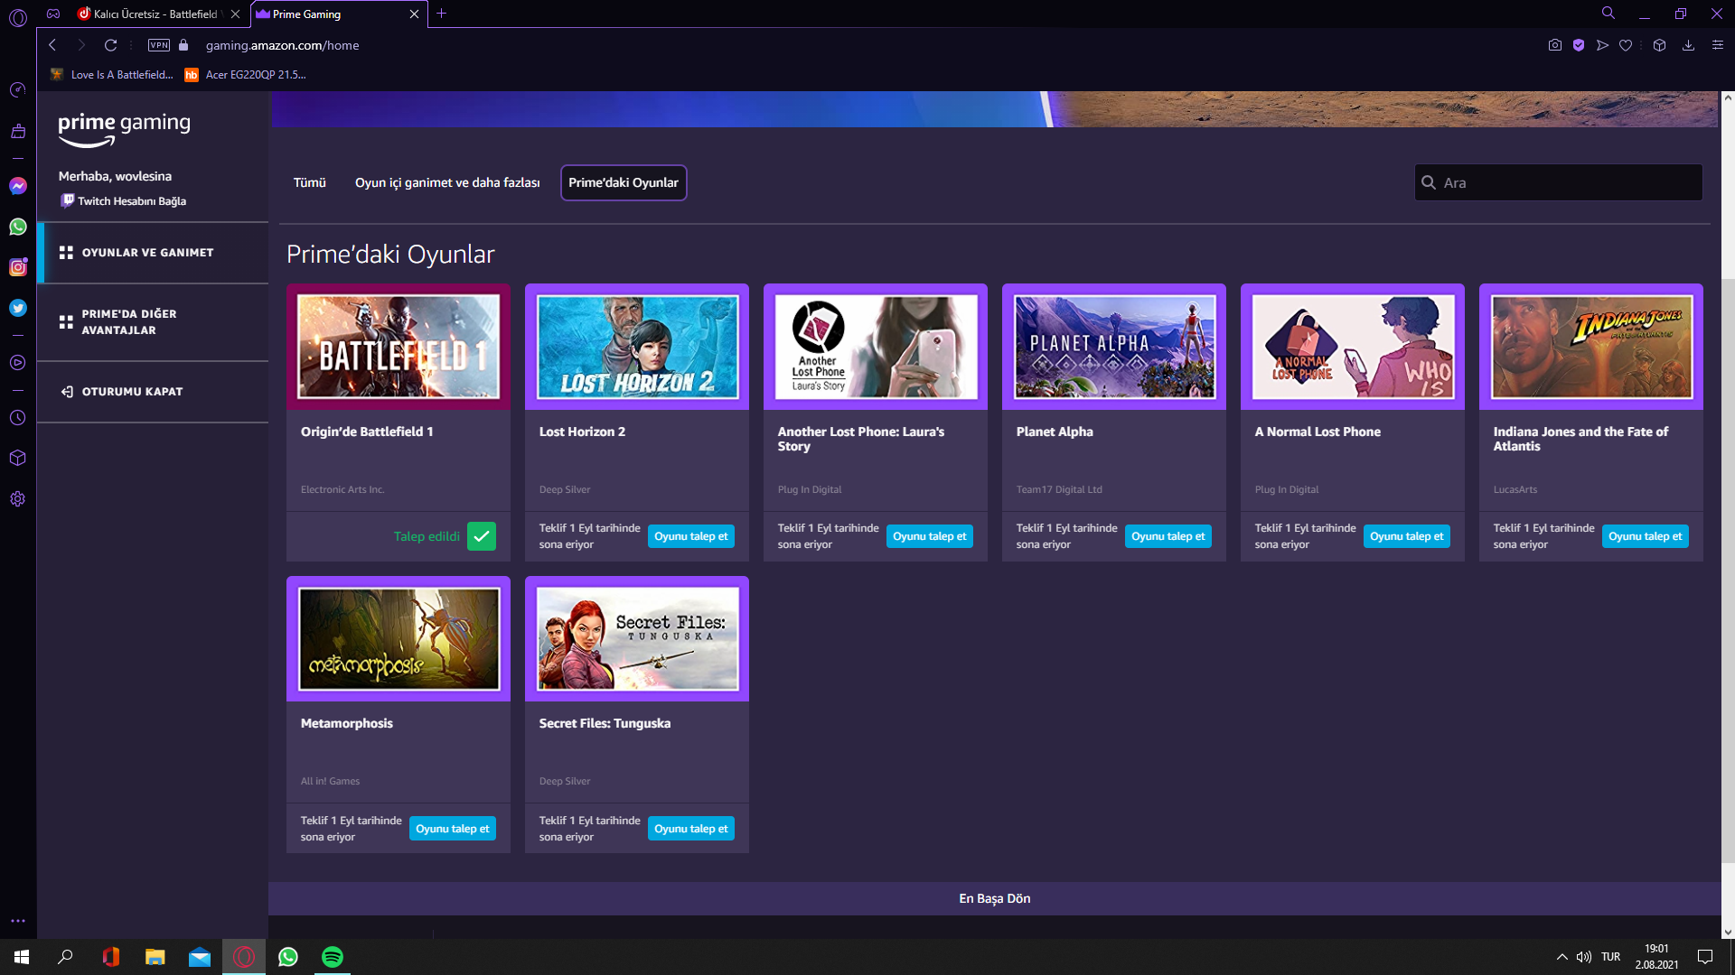Open Windows taskbar search
The height and width of the screenshot is (975, 1735).
[x=65, y=957]
